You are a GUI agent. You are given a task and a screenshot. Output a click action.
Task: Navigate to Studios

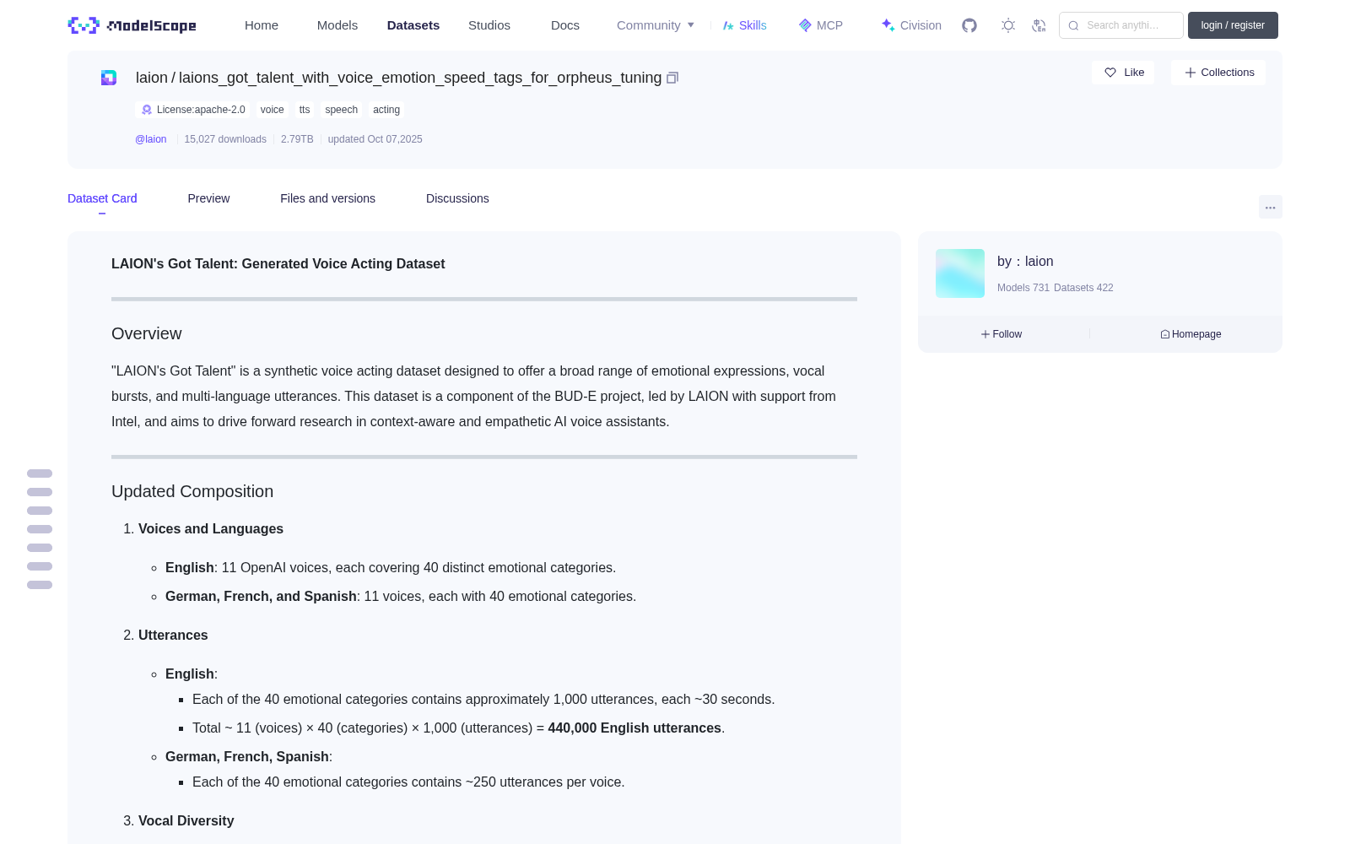[x=489, y=25]
